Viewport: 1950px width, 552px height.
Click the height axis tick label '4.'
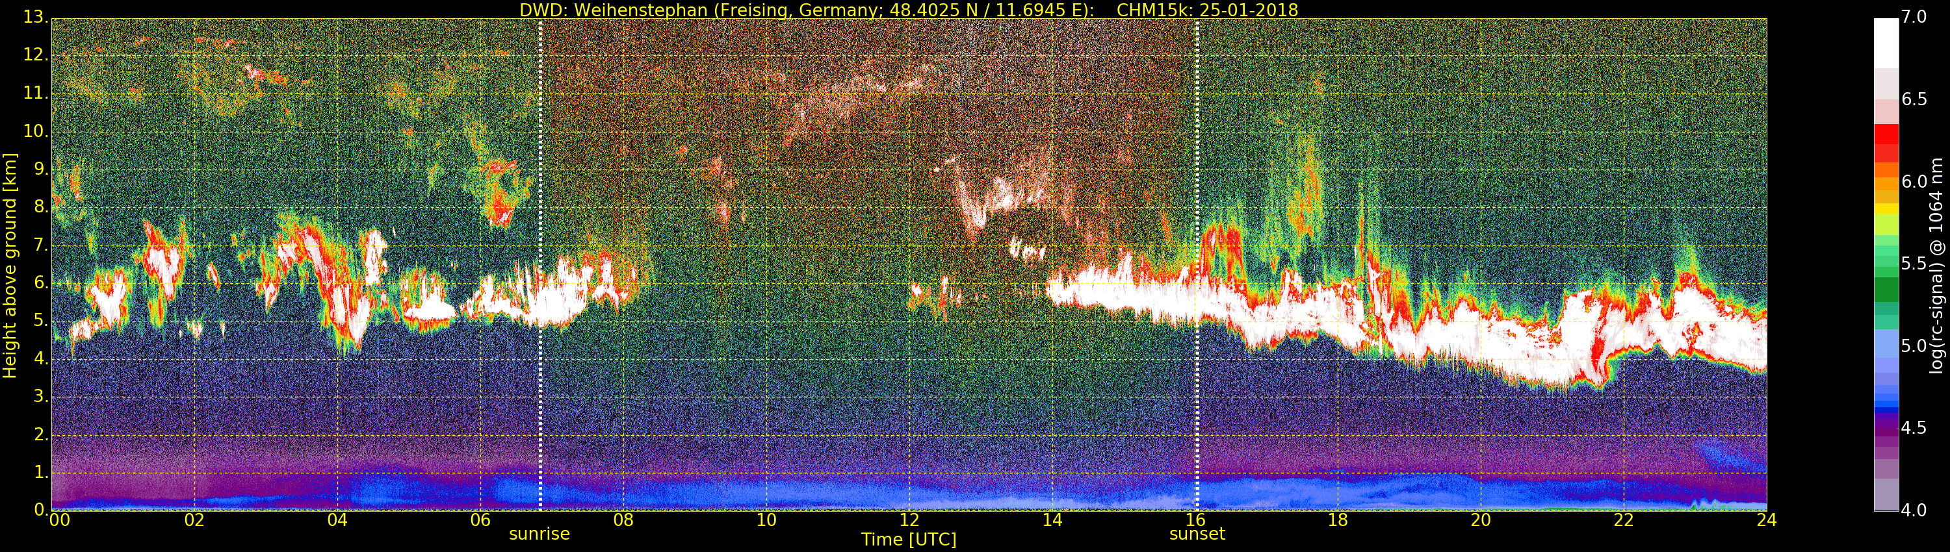[40, 358]
